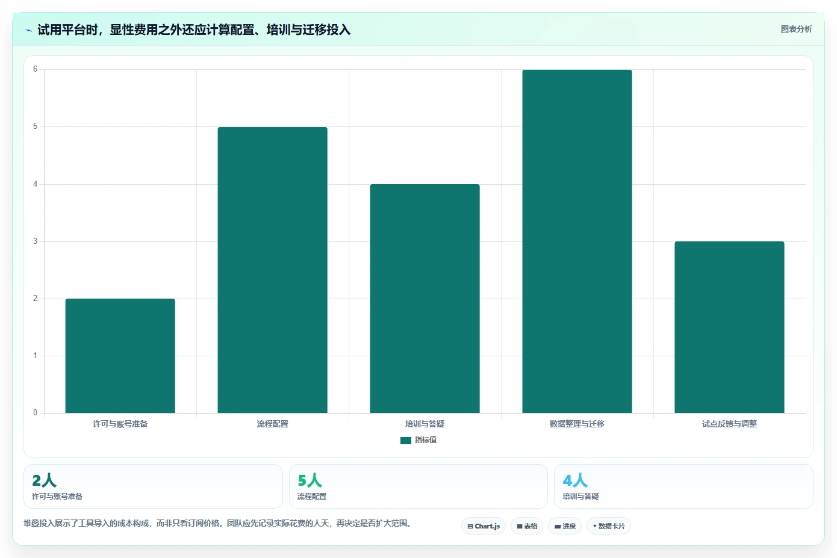The height and width of the screenshot is (558, 837).
Task: Click the 流程配置 bar in the chart
Action: point(273,270)
